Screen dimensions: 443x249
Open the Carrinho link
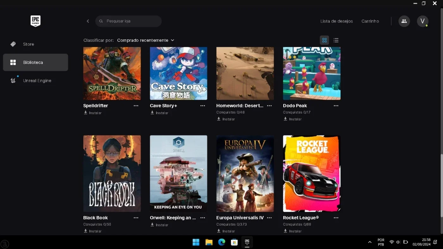tap(370, 21)
